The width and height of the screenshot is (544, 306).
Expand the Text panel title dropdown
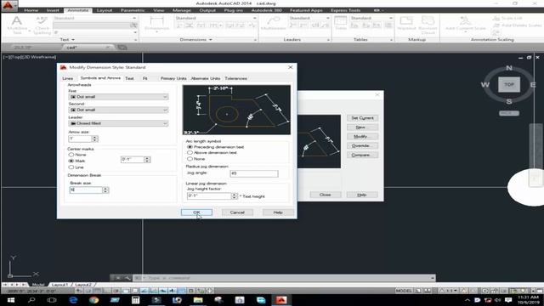tap(67, 40)
